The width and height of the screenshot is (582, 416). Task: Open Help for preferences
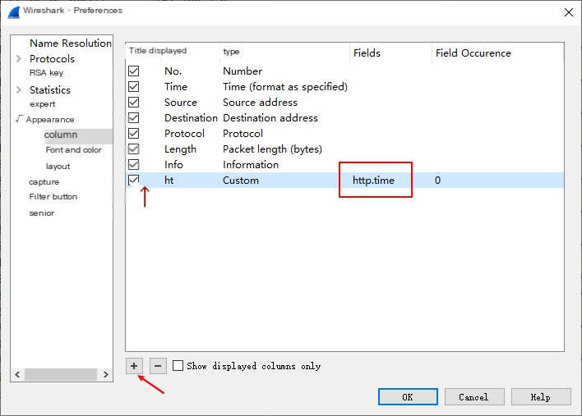click(541, 397)
